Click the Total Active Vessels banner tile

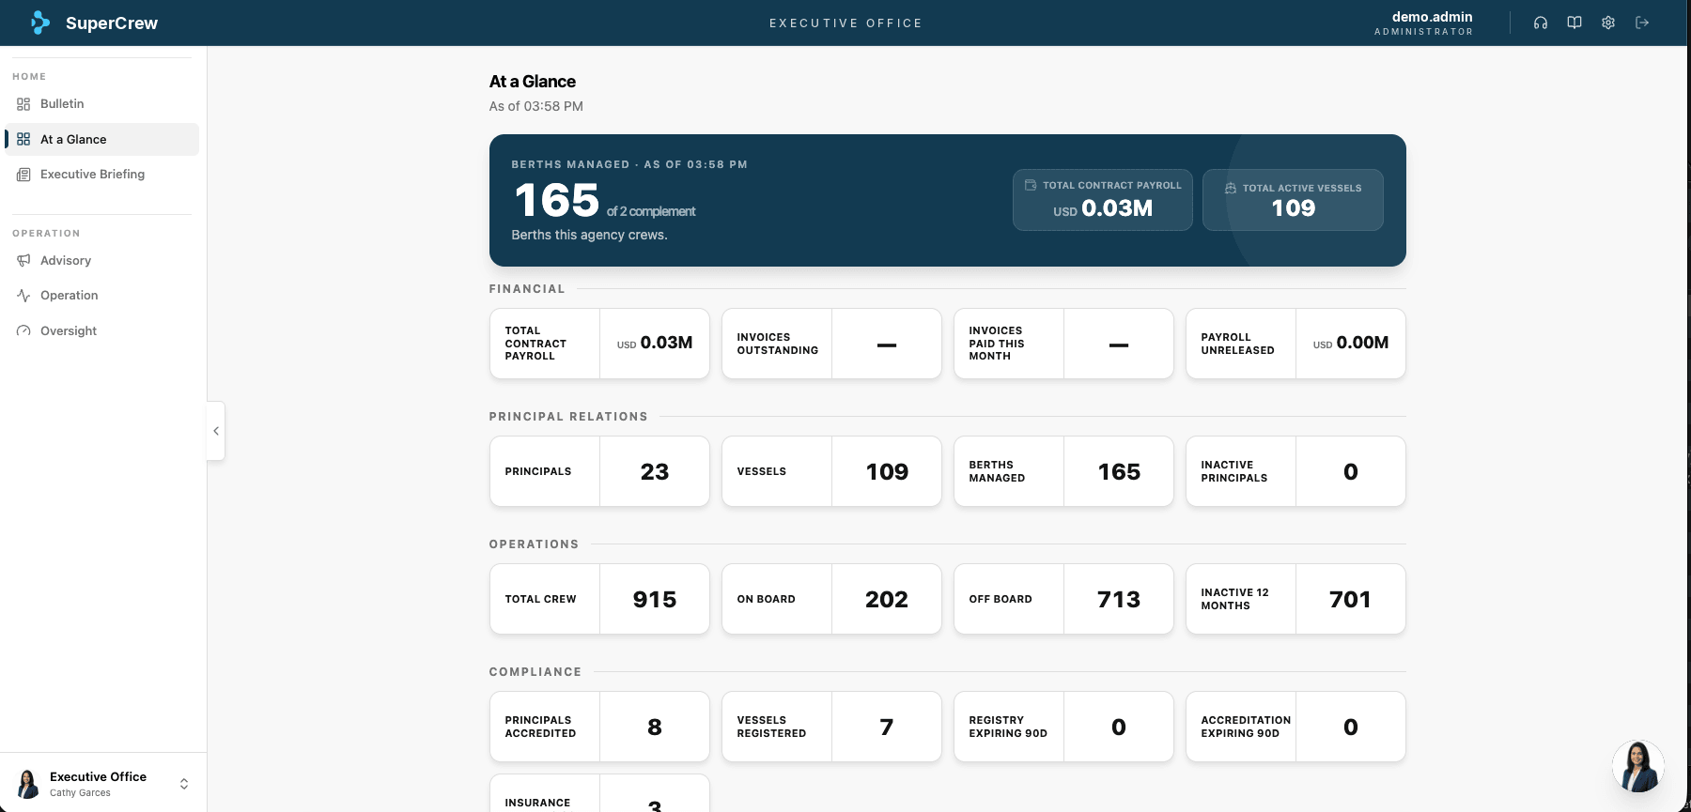pyautogui.click(x=1293, y=200)
